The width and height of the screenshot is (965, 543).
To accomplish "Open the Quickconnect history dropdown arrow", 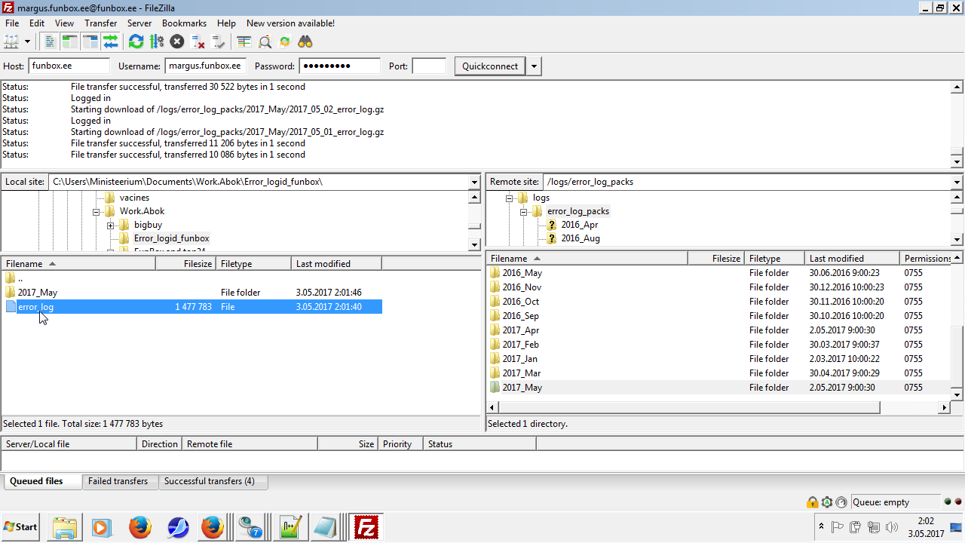I will 534,66.
